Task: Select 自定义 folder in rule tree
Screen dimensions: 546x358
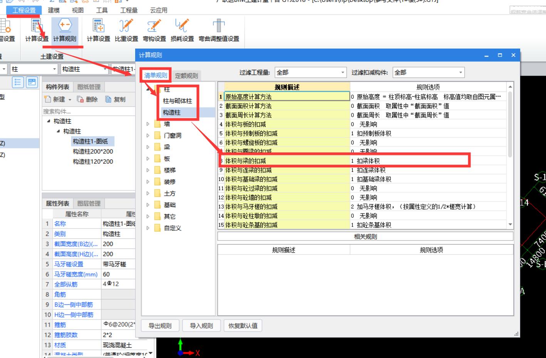Action: (x=173, y=228)
